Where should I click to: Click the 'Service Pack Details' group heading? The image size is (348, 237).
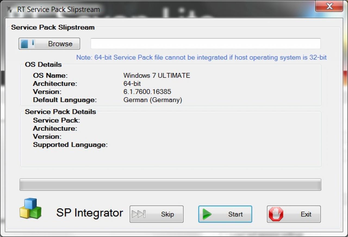point(60,112)
